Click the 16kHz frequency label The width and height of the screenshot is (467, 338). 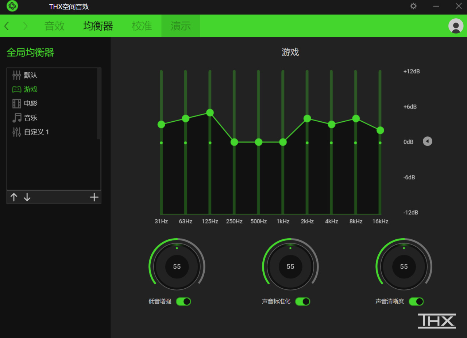(380, 221)
